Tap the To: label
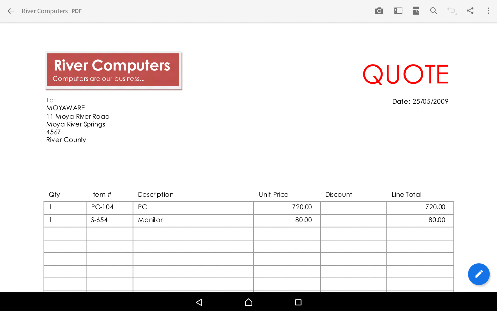The image size is (497, 311). point(51,100)
